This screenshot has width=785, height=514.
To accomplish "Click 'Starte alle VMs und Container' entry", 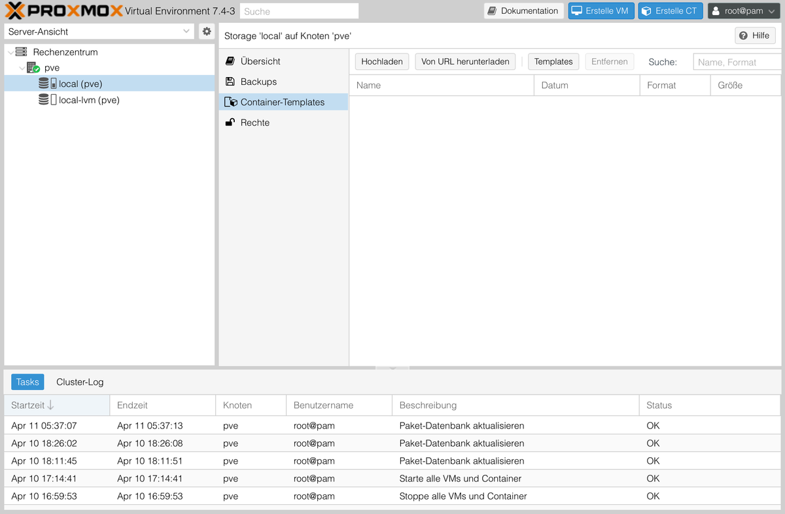I will [x=461, y=478].
